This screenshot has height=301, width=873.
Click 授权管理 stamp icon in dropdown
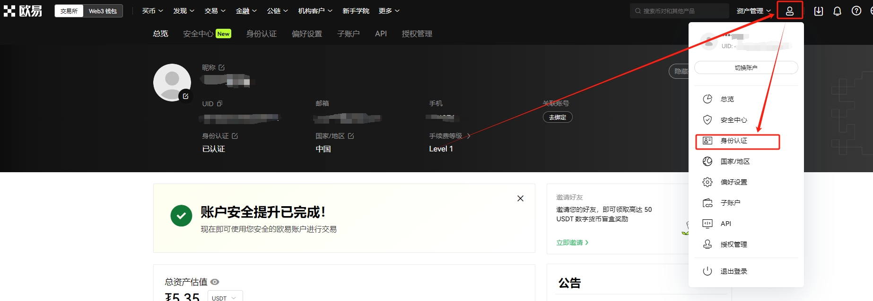[707, 244]
